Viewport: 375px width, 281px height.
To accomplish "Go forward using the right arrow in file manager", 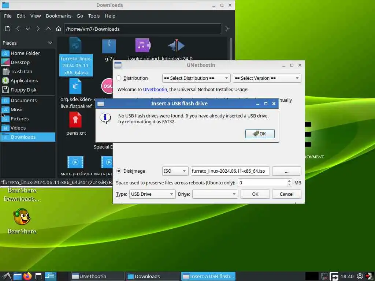I will tap(38, 29).
